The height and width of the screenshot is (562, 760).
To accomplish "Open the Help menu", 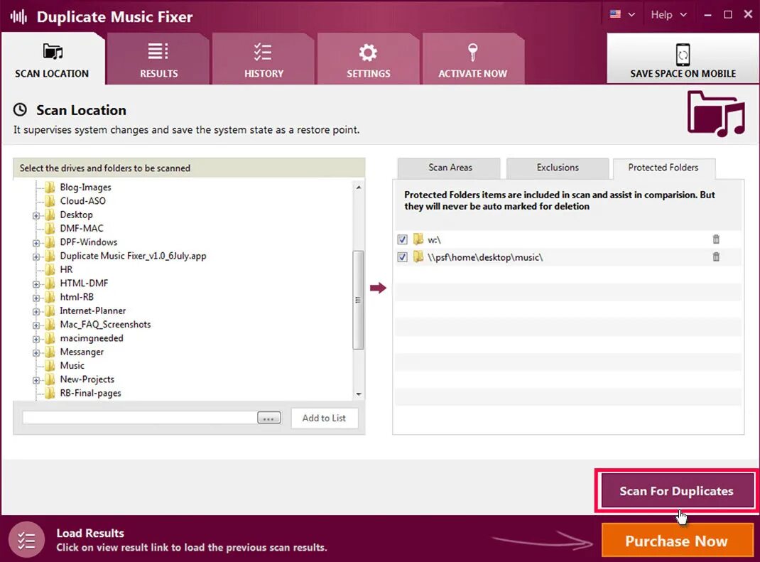I will 668,14.
